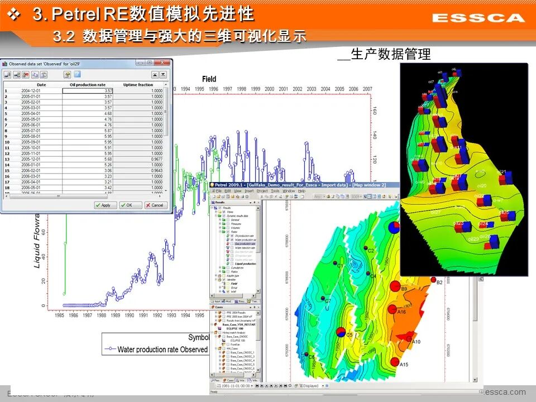Open the date dropdown showing 1981-11-01 00:00
This screenshot has height=402, width=536.
pyautogui.click(x=252, y=386)
